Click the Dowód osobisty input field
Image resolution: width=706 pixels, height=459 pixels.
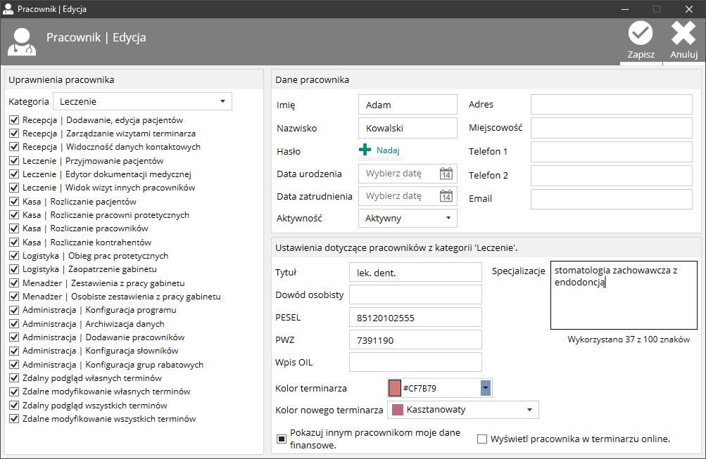(x=415, y=295)
